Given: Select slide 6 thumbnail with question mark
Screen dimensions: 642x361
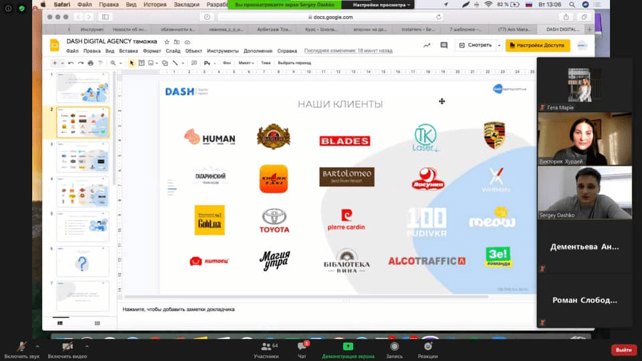Looking at the screenshot, I should click(83, 261).
